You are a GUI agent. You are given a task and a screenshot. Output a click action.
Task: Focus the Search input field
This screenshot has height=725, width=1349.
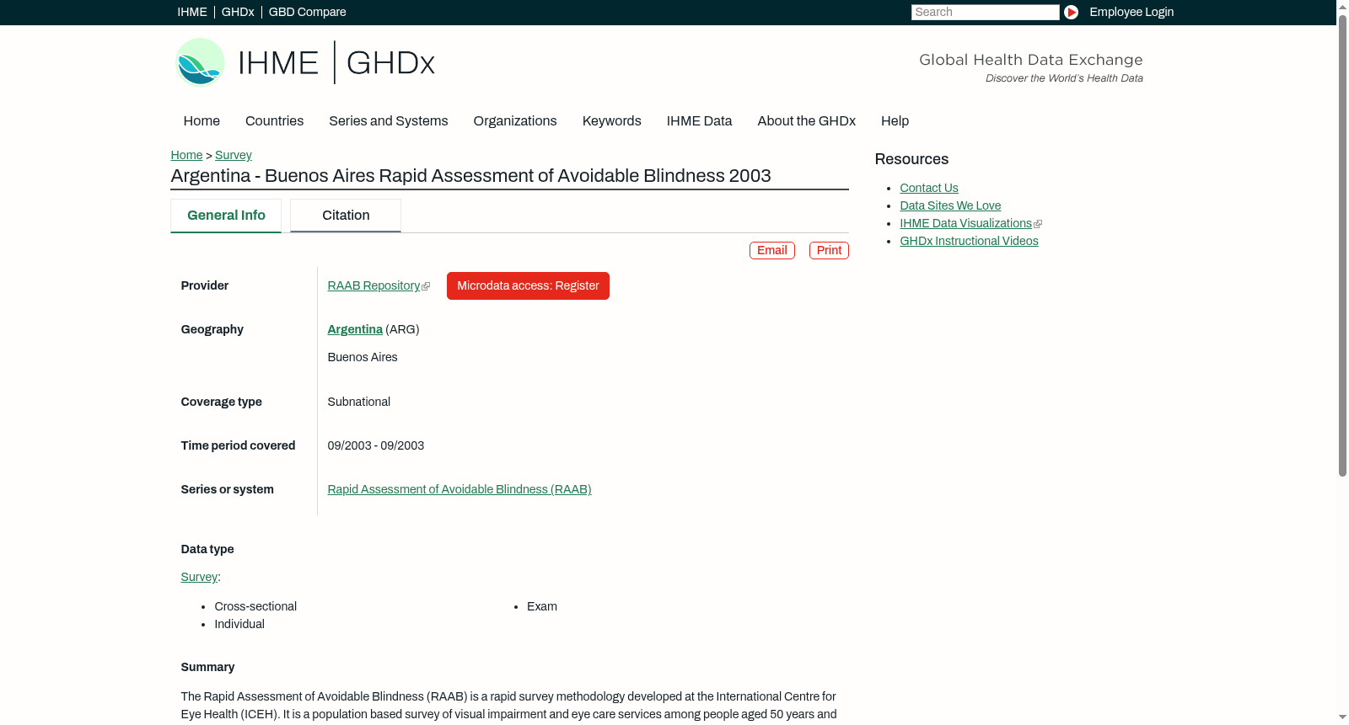pos(985,12)
